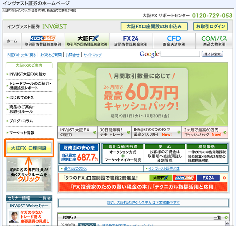Image resolution: width=236 pixels, height=226 pixels.
Task: Open the サイトマップ link
Action: (92, 55)
